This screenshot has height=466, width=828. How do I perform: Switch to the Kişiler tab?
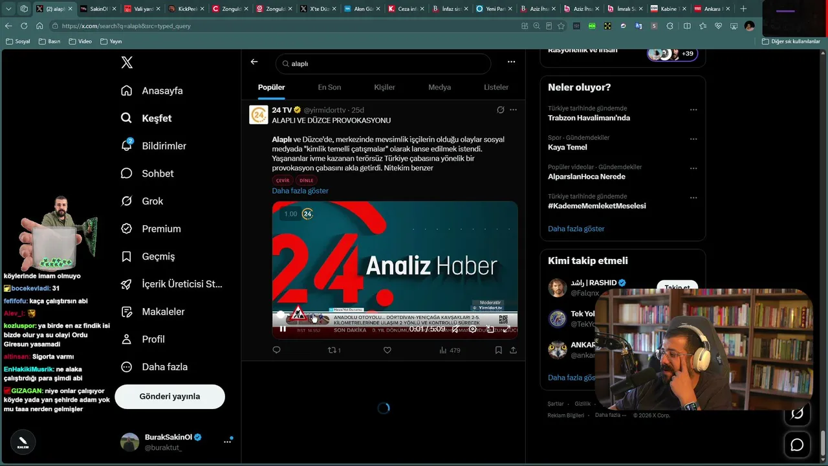coord(384,87)
